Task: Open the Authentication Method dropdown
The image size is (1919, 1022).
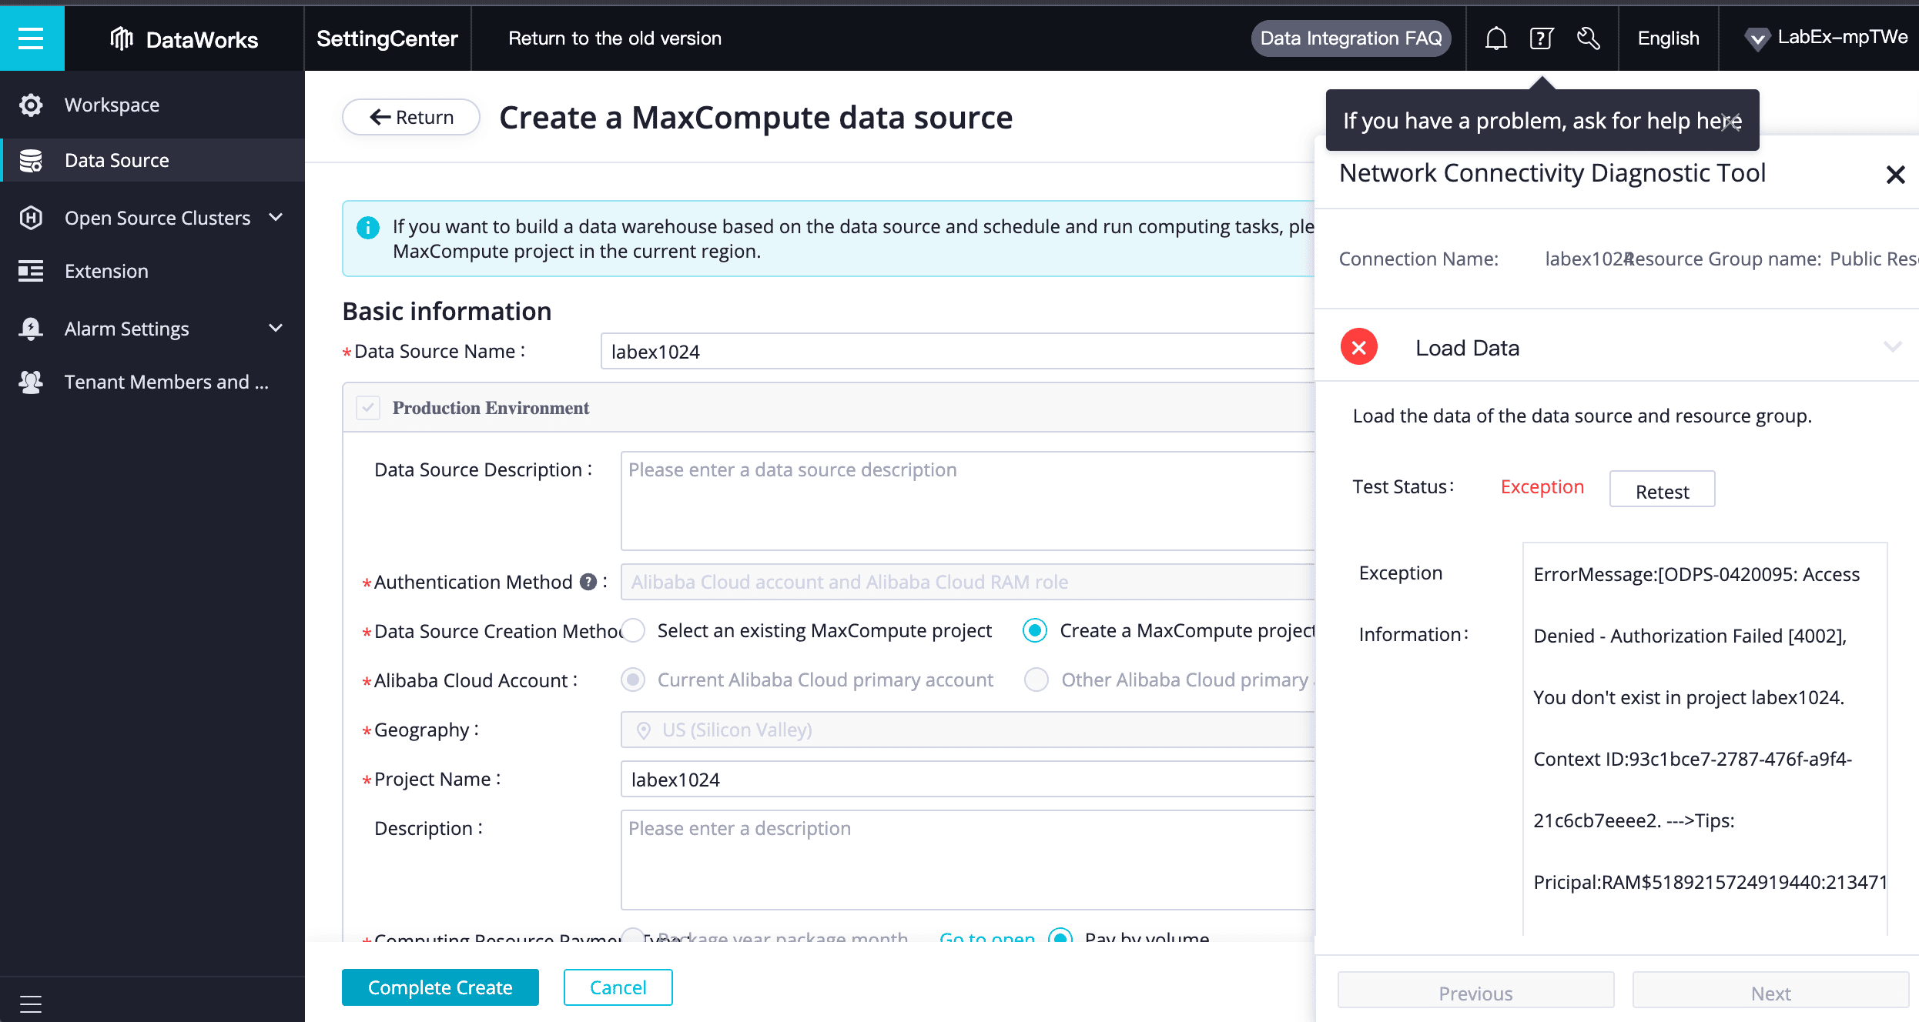Action: [968, 582]
